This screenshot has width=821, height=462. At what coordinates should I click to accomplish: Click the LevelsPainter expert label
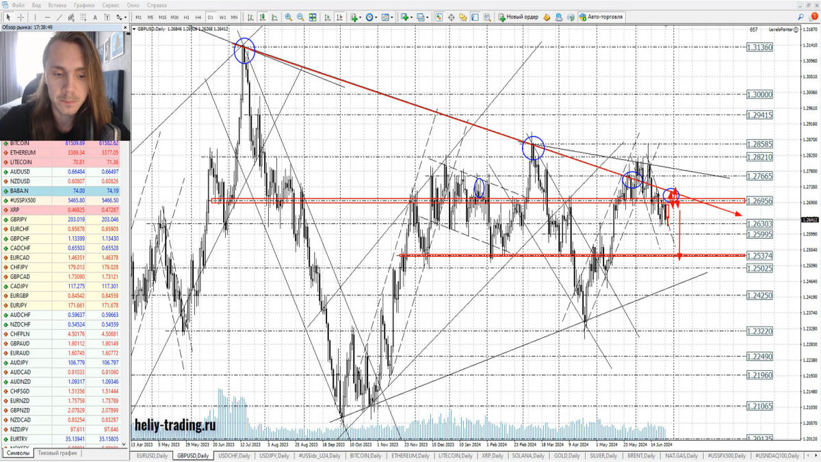point(783,29)
